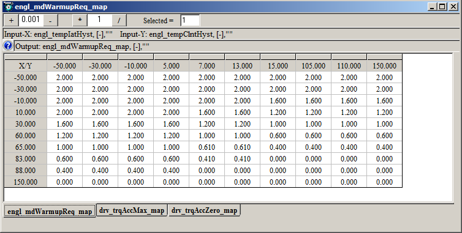Click cell 0.410 in column 13.000
Viewport: 462px width, 233px height.
243,158
